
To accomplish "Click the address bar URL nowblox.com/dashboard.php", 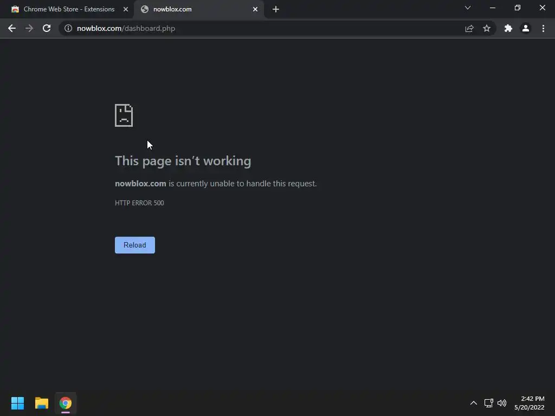I will point(126,28).
